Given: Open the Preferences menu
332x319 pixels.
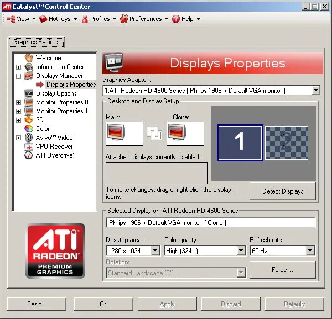Looking at the screenshot, I should pyautogui.click(x=144, y=19).
